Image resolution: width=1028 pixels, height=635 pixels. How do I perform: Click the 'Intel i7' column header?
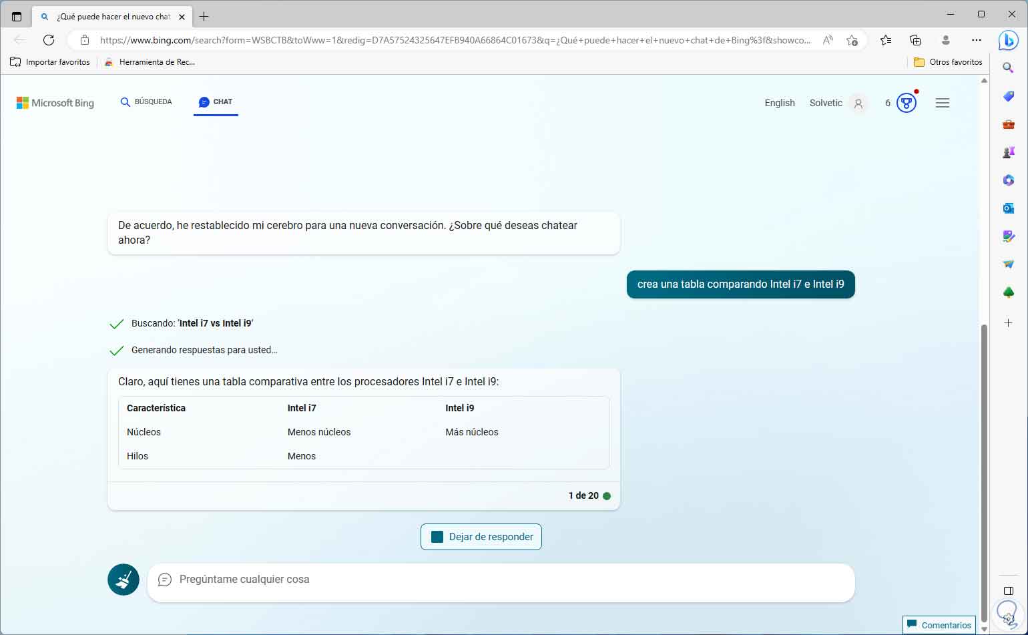pos(302,408)
